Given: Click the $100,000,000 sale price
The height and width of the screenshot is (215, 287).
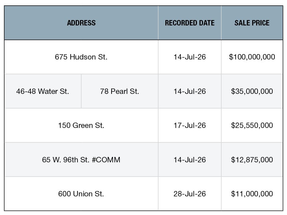Looking at the screenshot, I should pos(252,57).
